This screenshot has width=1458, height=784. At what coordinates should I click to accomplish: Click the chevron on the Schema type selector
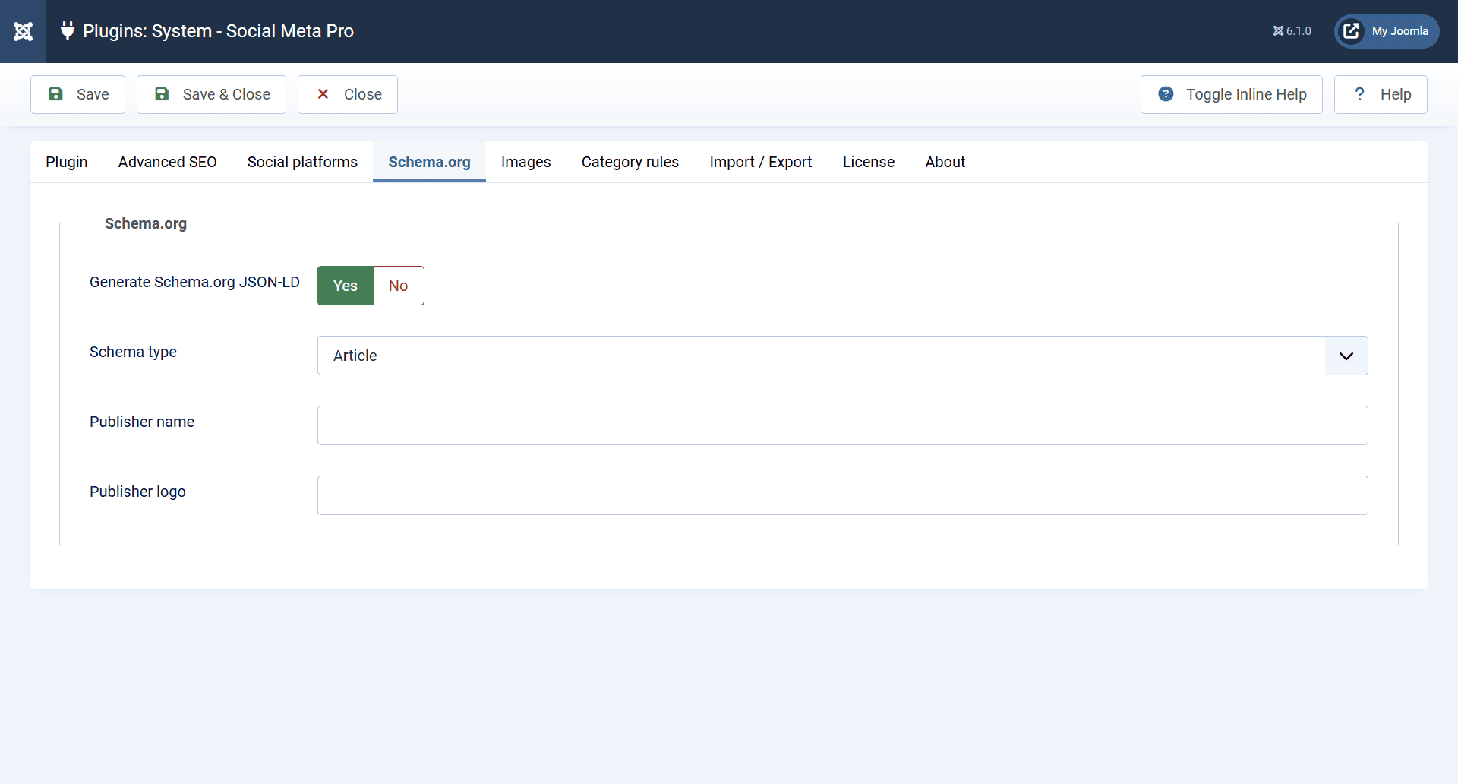[1346, 356]
